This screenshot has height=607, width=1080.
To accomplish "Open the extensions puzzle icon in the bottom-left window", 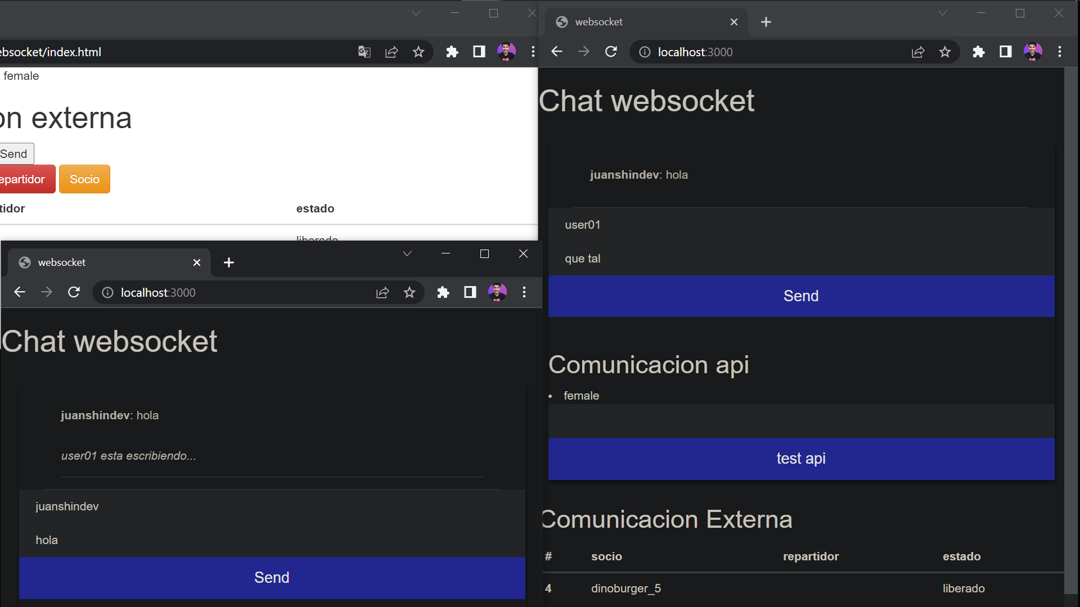I will pyautogui.click(x=443, y=292).
